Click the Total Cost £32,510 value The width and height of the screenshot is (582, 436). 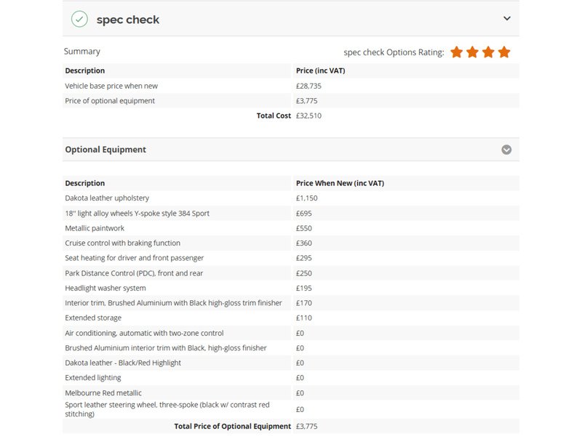308,116
